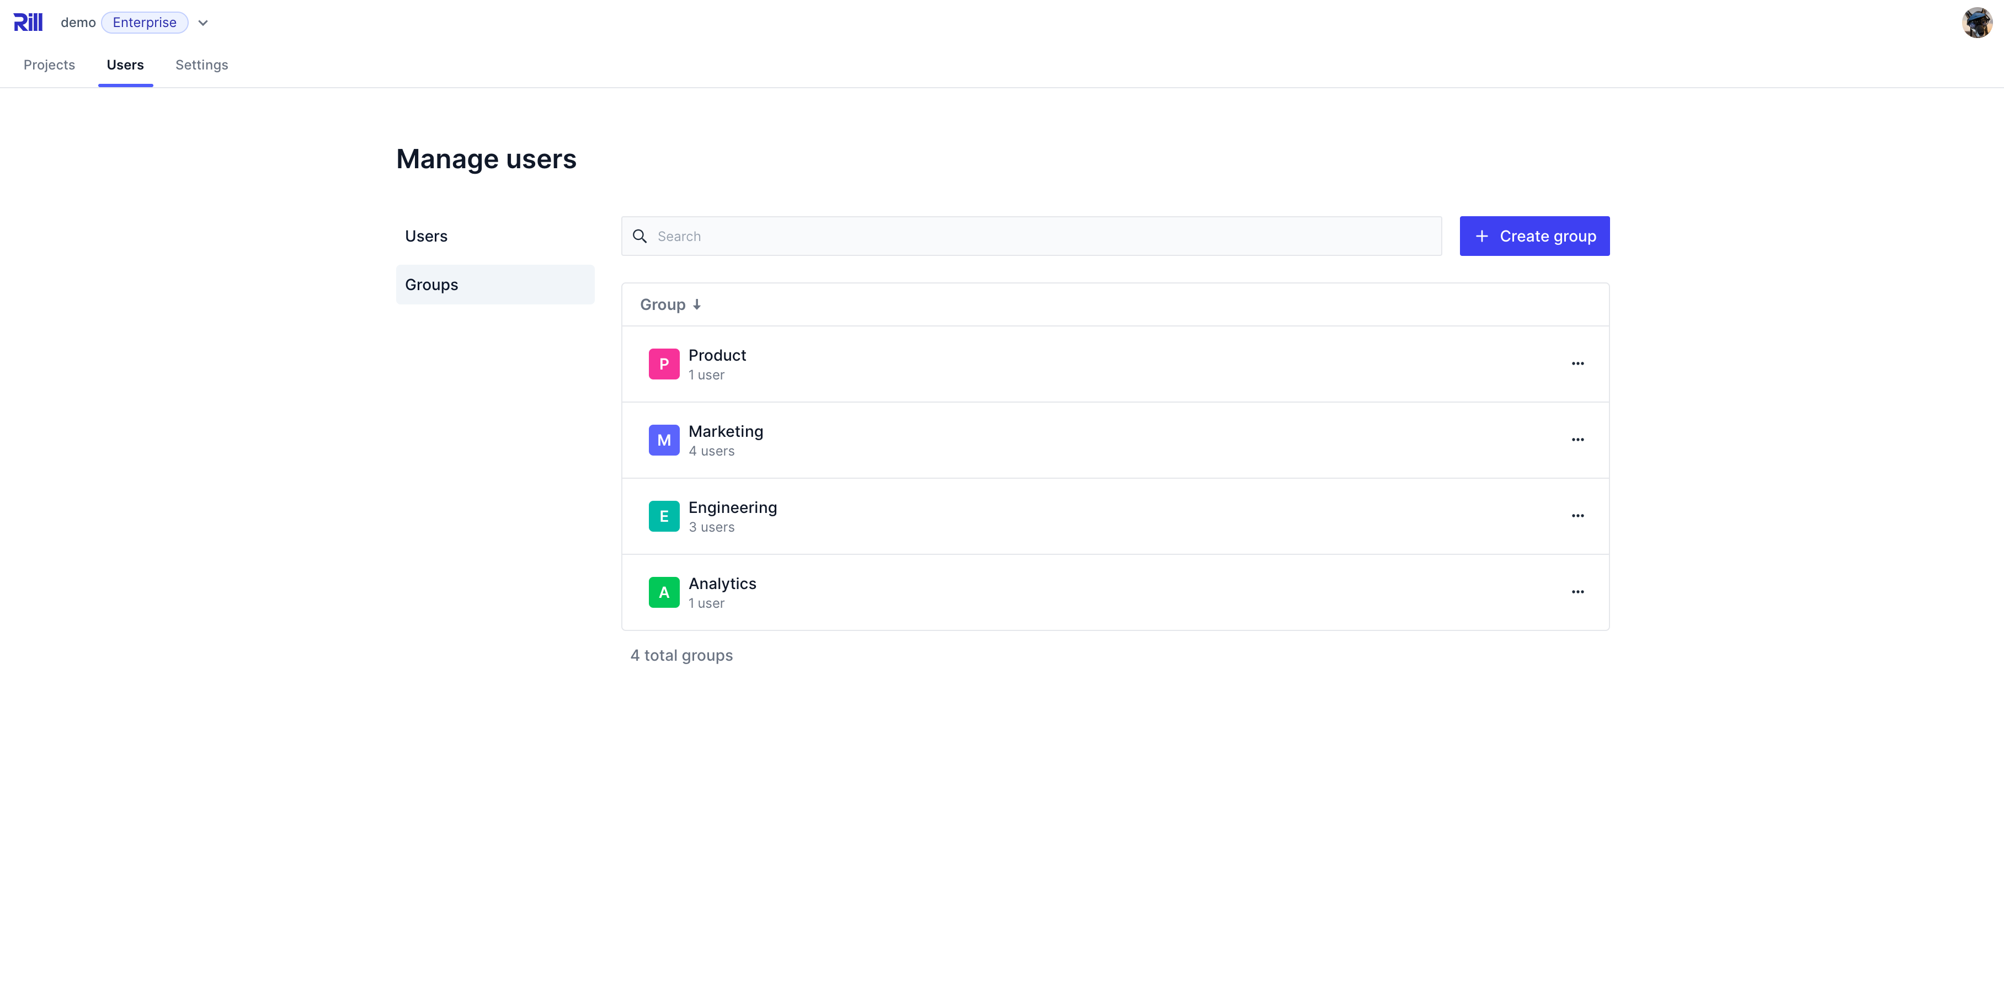Click inside the search field
This screenshot has width=2004, height=1006.
(x=934, y=236)
